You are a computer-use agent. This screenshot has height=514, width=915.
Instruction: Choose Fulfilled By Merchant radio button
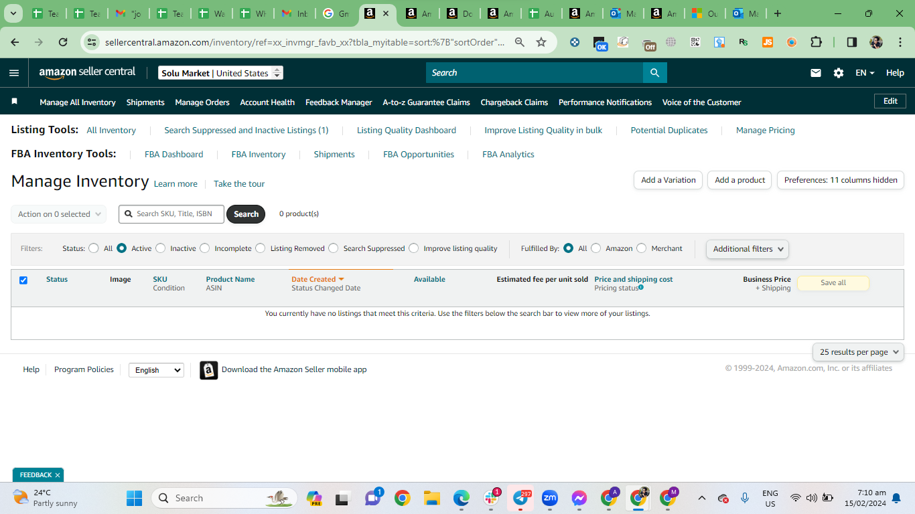[x=642, y=248]
